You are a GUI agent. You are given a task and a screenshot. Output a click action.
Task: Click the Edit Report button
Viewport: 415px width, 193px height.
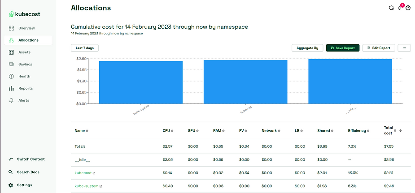379,48
